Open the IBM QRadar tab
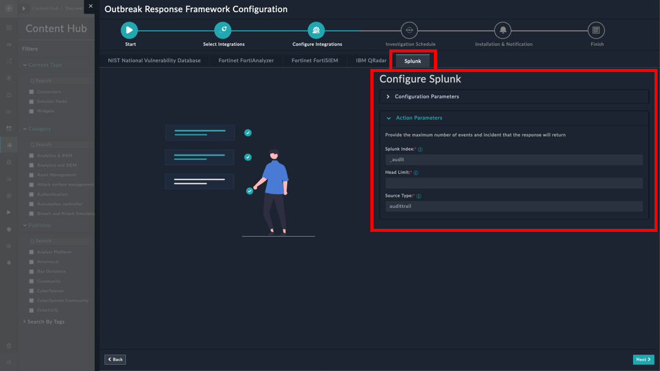Viewport: 660px width, 371px height. (x=371, y=61)
